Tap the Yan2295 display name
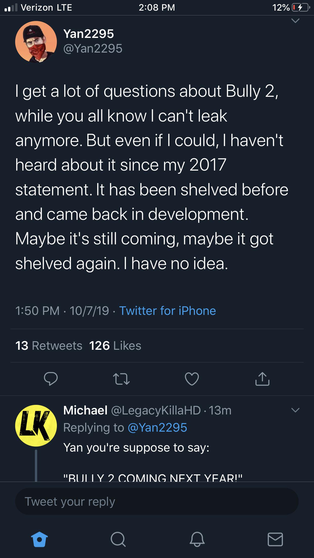Viewport: 314px width, 558px height. pyautogui.click(x=88, y=34)
